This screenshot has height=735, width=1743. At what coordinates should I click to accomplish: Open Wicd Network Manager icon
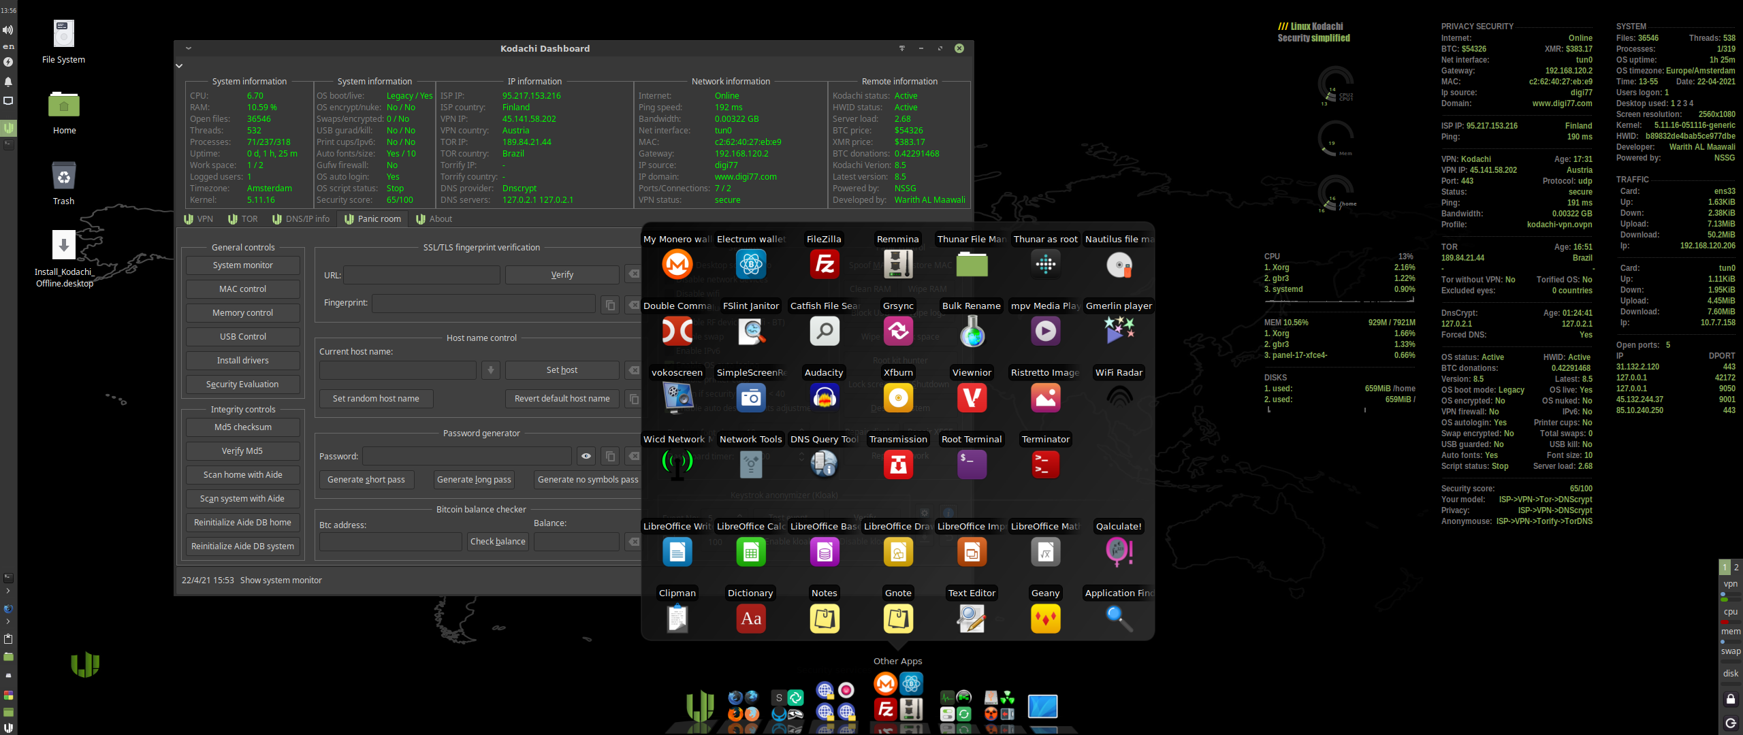[677, 464]
